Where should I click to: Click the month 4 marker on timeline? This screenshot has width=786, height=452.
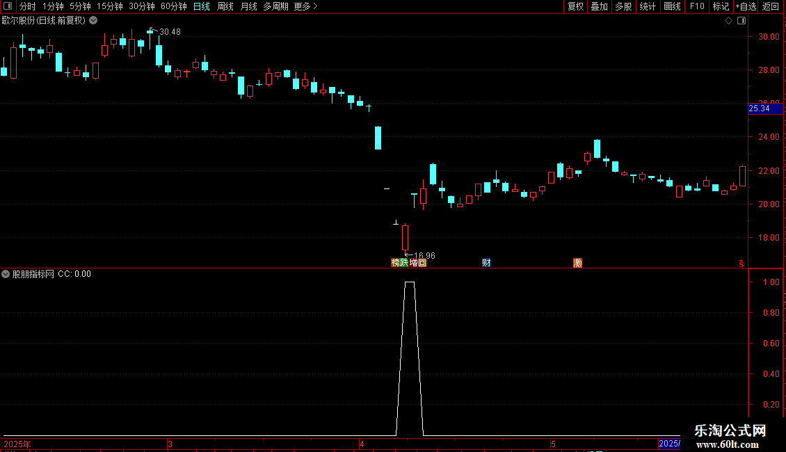362,444
